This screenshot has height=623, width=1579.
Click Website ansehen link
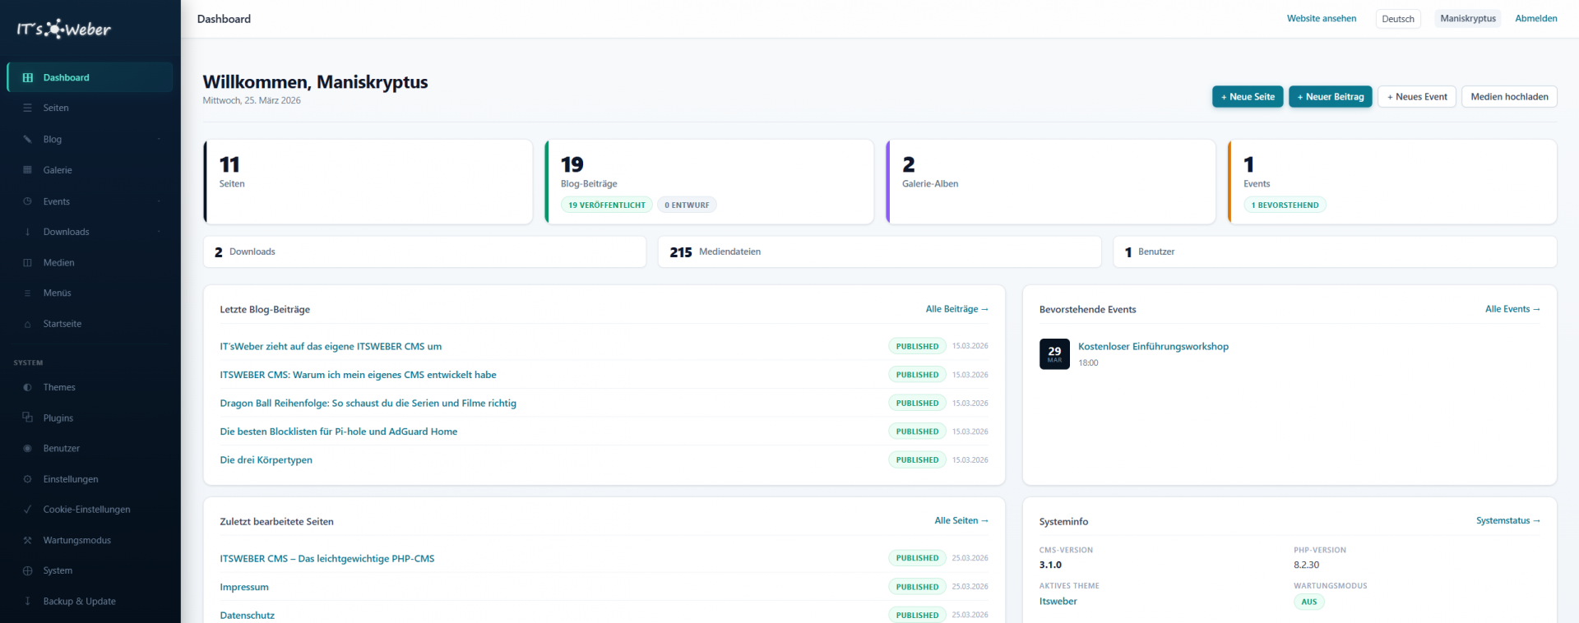tap(1322, 18)
